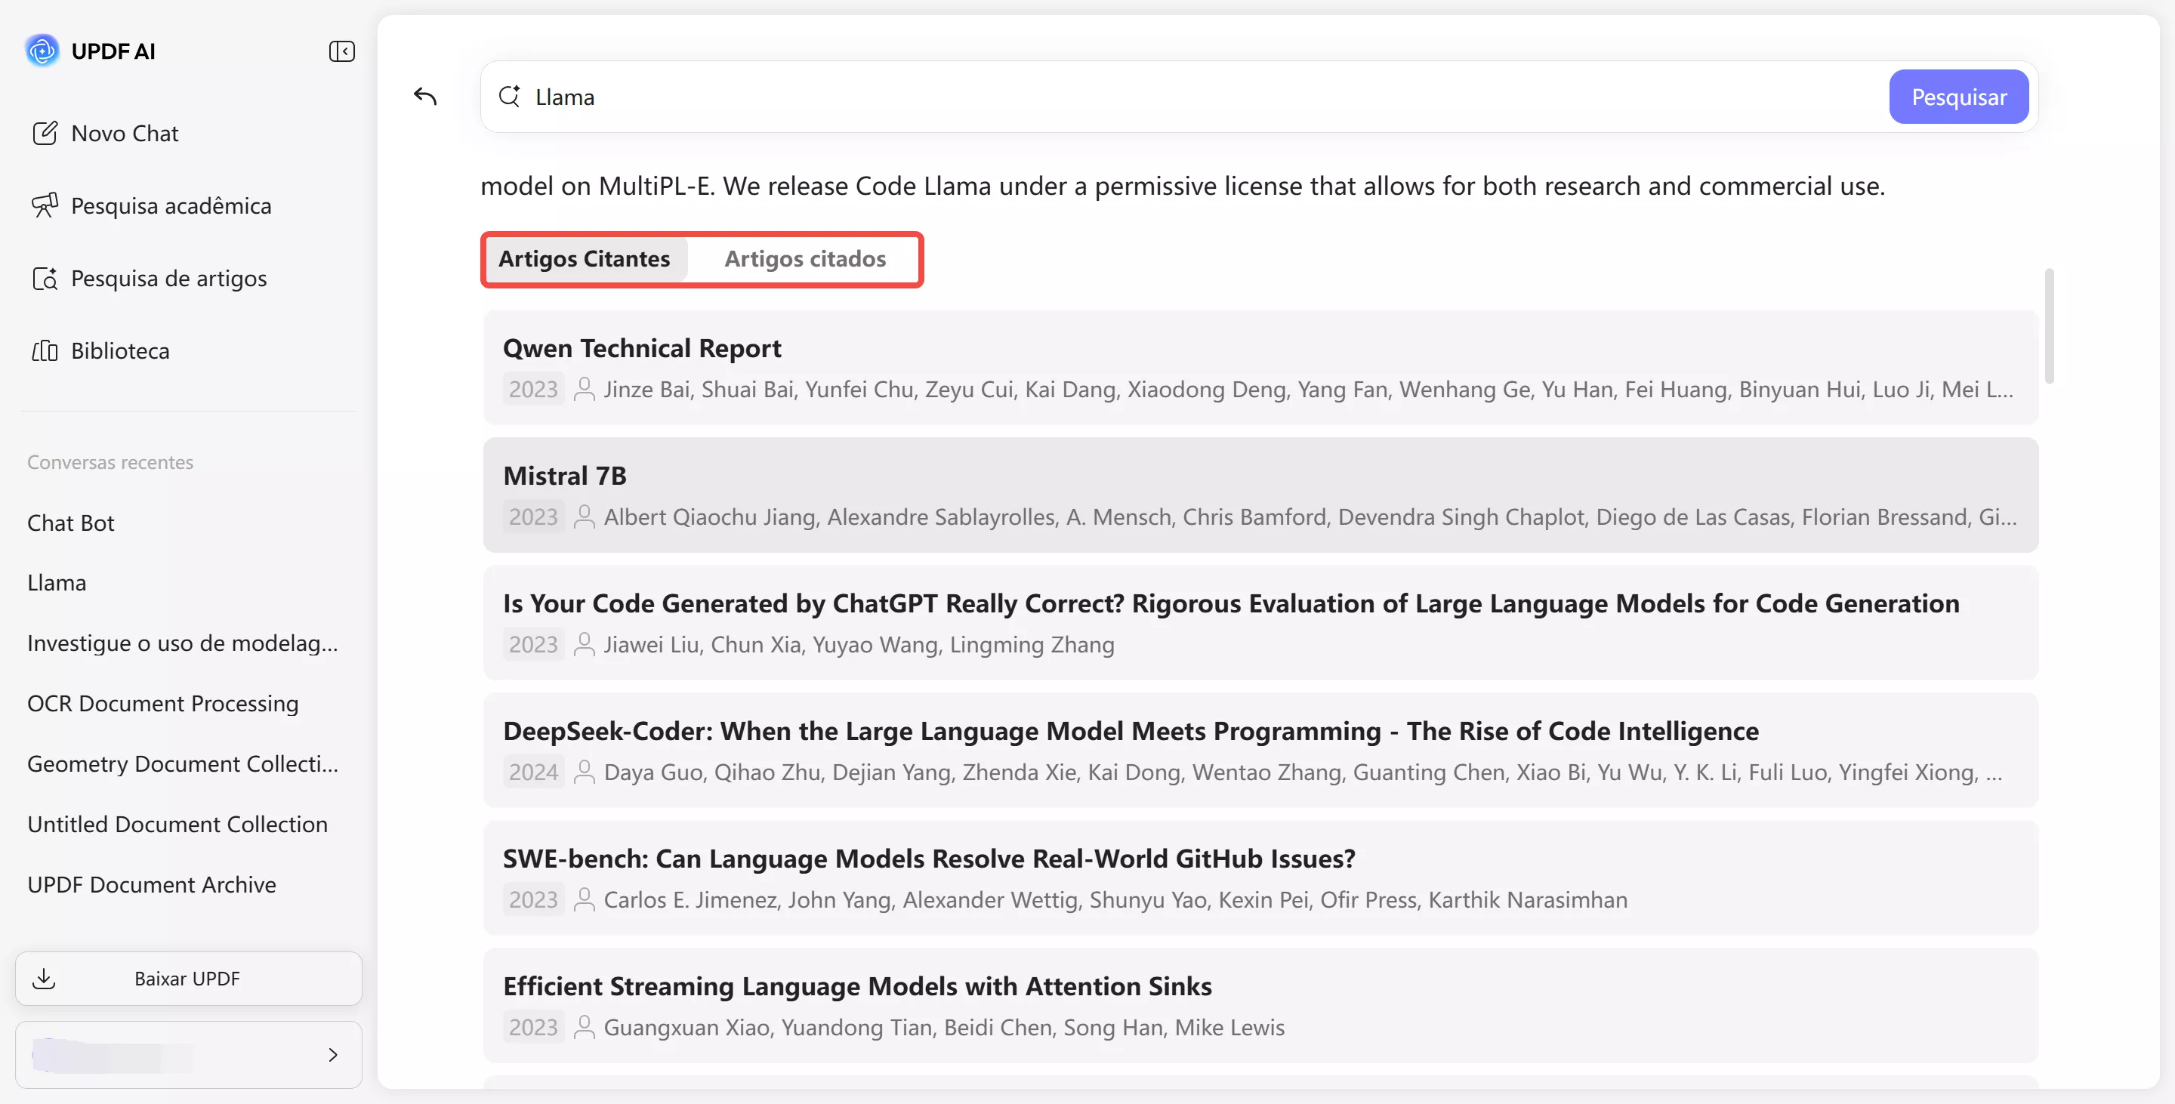The height and width of the screenshot is (1104, 2175).
Task: Click the Pesquisa de artigos icon
Action: [x=45, y=279]
